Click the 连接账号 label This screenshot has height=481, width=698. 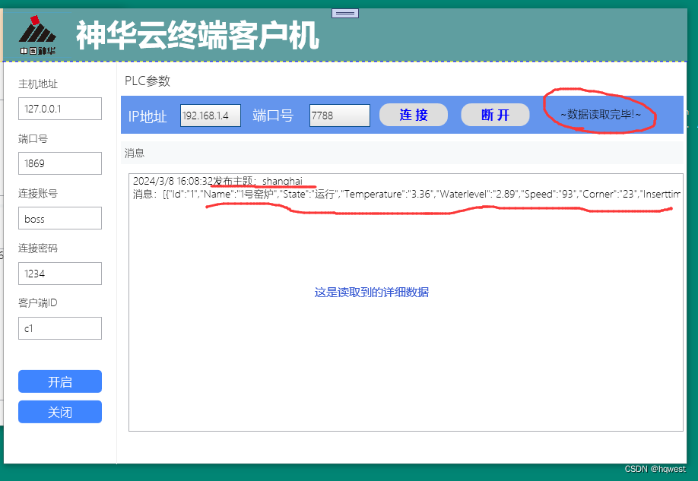click(38, 194)
